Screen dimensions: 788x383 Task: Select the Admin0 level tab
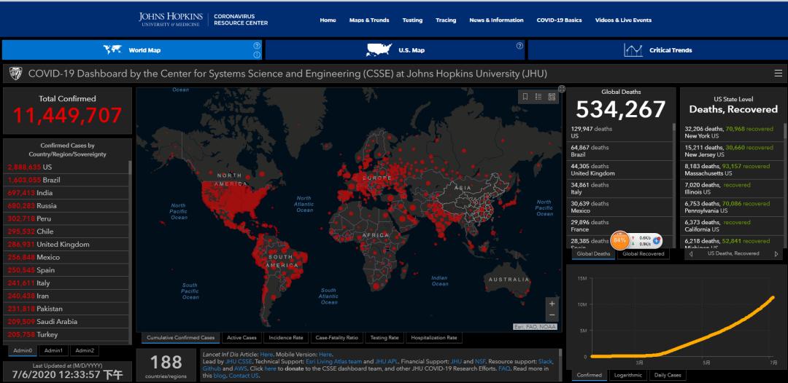point(23,351)
